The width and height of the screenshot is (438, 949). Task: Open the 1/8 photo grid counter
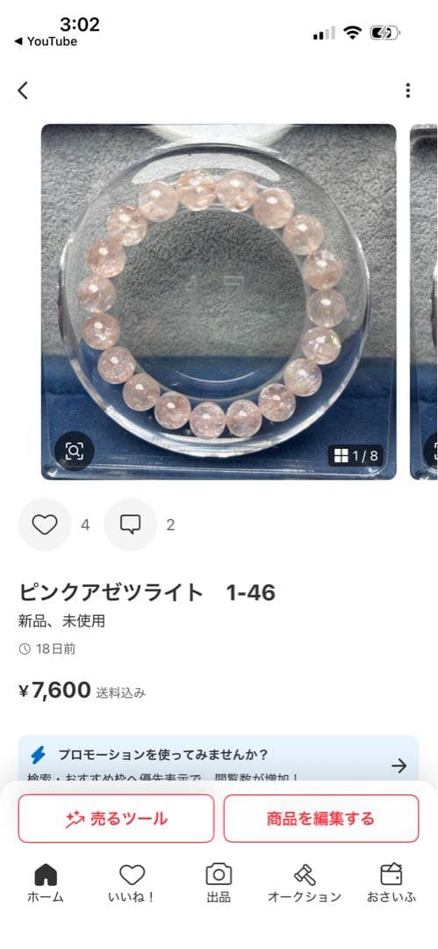pyautogui.click(x=355, y=456)
